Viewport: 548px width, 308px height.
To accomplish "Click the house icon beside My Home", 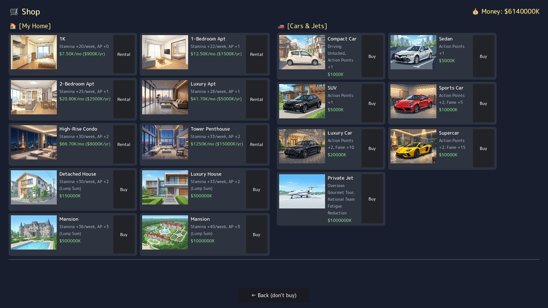I will pyautogui.click(x=13, y=26).
